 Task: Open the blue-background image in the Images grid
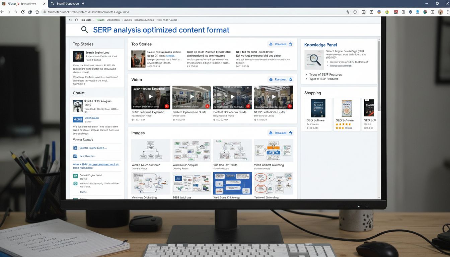[232, 183]
